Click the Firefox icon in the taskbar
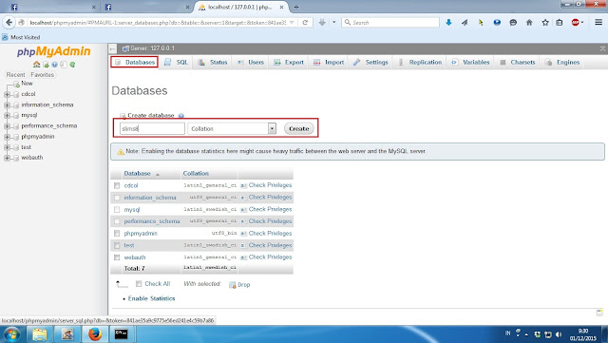The height and width of the screenshot is (343, 608). (x=94, y=334)
